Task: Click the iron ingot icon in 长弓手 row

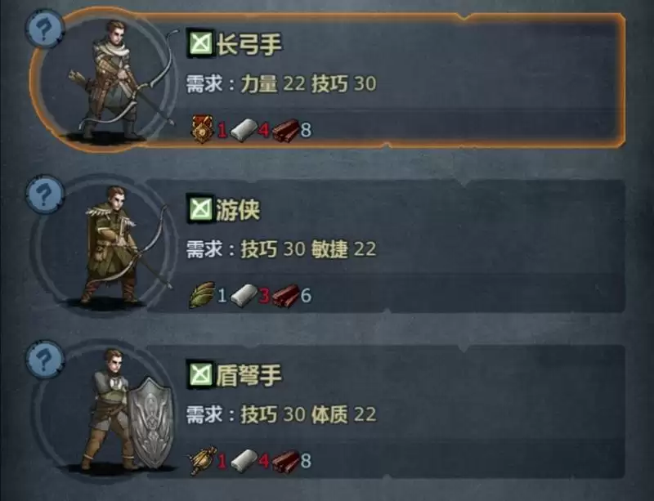Action: (243, 129)
